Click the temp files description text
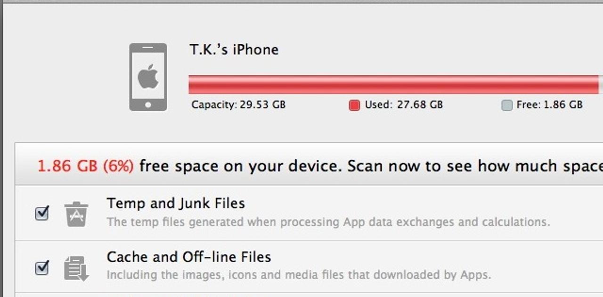The width and height of the screenshot is (603, 297). pyautogui.click(x=328, y=222)
